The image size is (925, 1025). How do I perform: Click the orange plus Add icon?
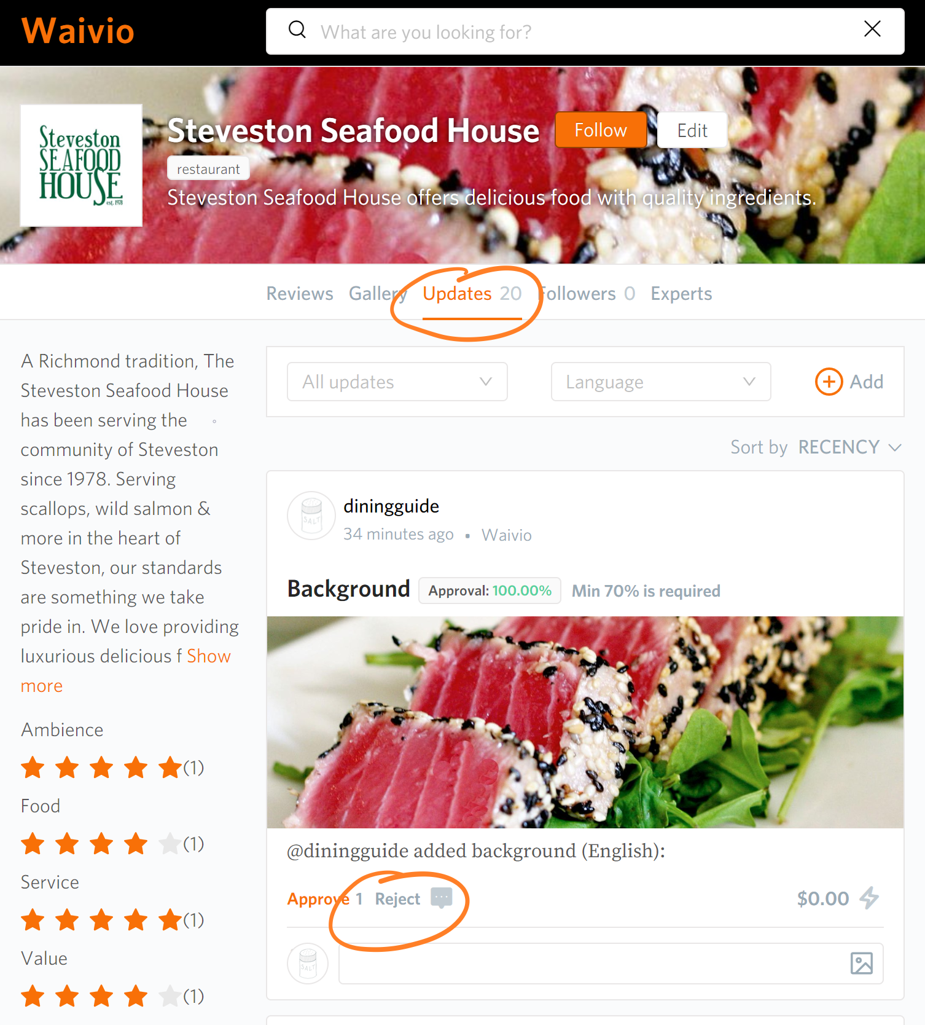829,382
